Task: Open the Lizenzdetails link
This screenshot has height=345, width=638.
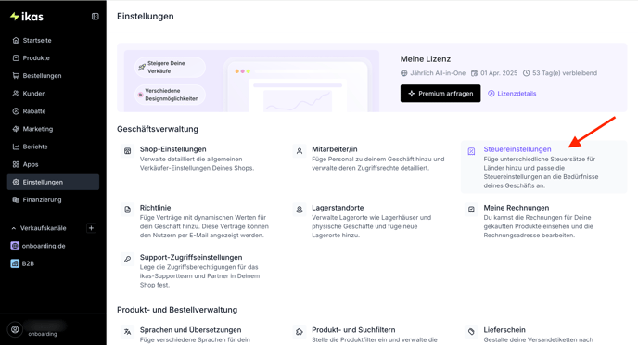Action: pos(512,94)
